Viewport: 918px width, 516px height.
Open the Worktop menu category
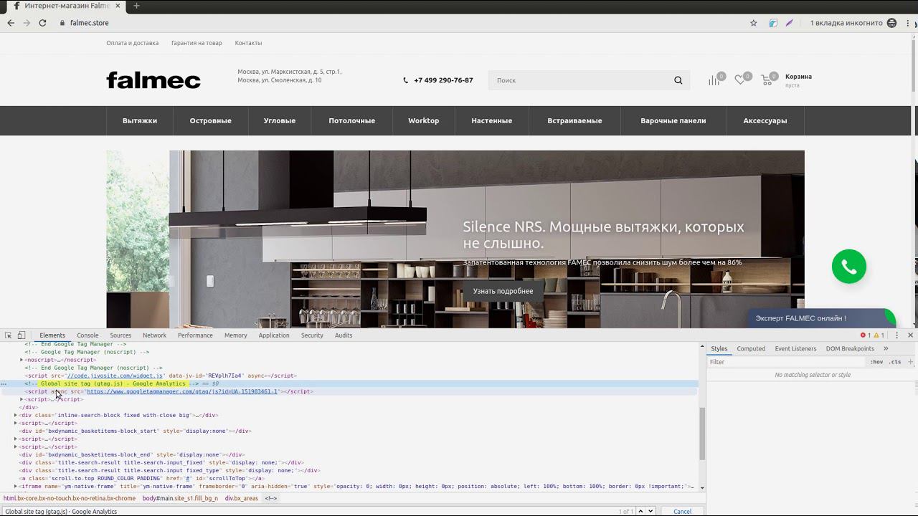pyautogui.click(x=424, y=120)
